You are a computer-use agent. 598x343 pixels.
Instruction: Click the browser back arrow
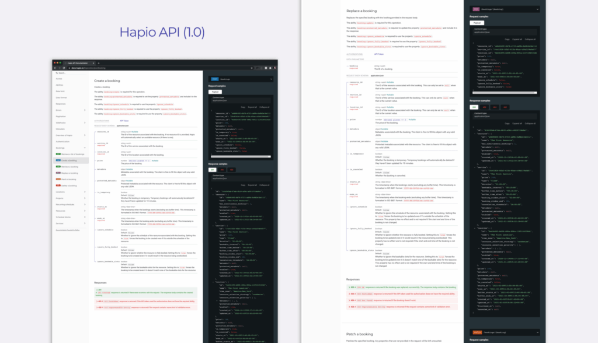(55, 69)
